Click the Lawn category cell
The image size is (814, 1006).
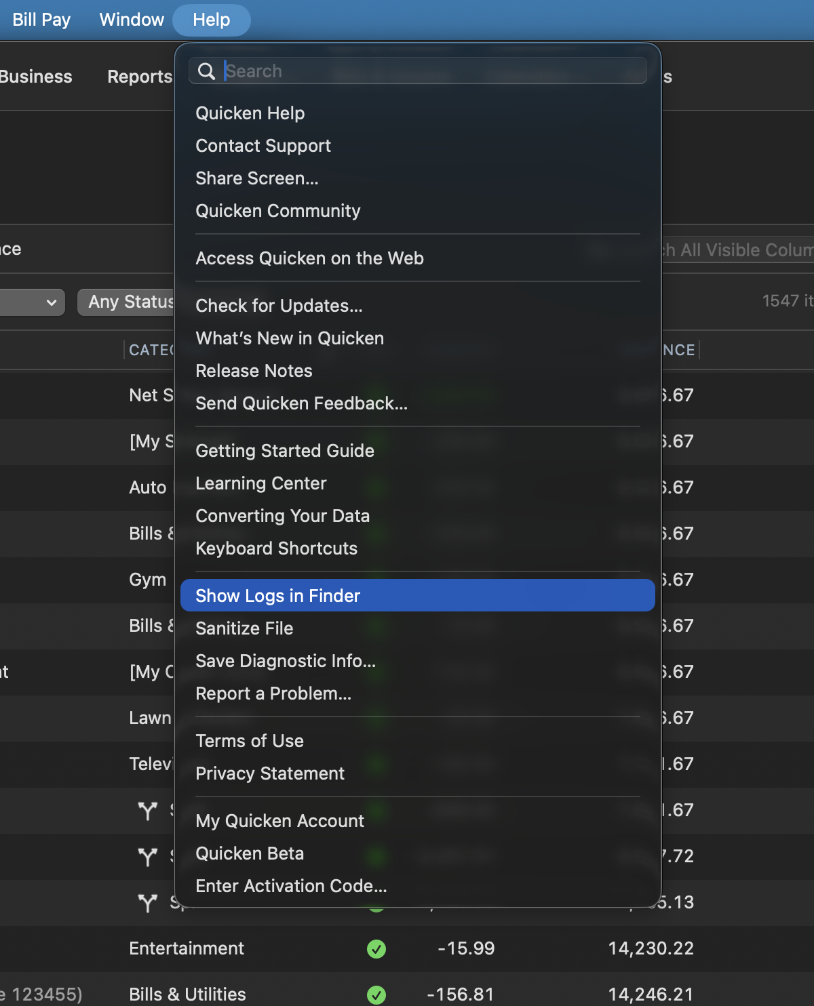pos(151,718)
